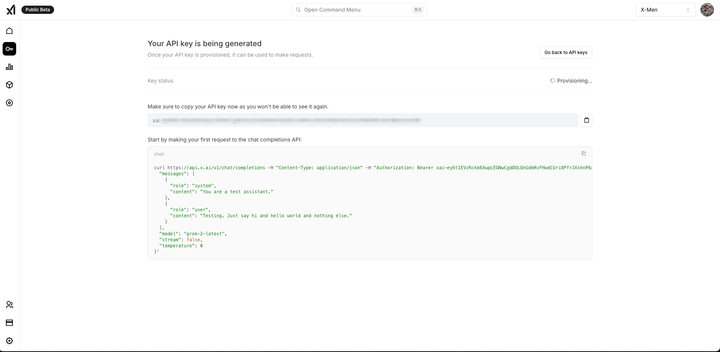Viewport: 720px width, 352px height.
Task: Click the xAI logo in top-left
Action: click(x=11, y=10)
